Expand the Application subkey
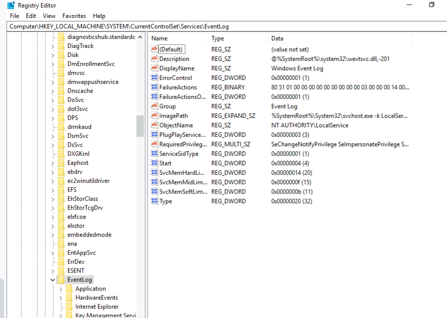 [61, 289]
